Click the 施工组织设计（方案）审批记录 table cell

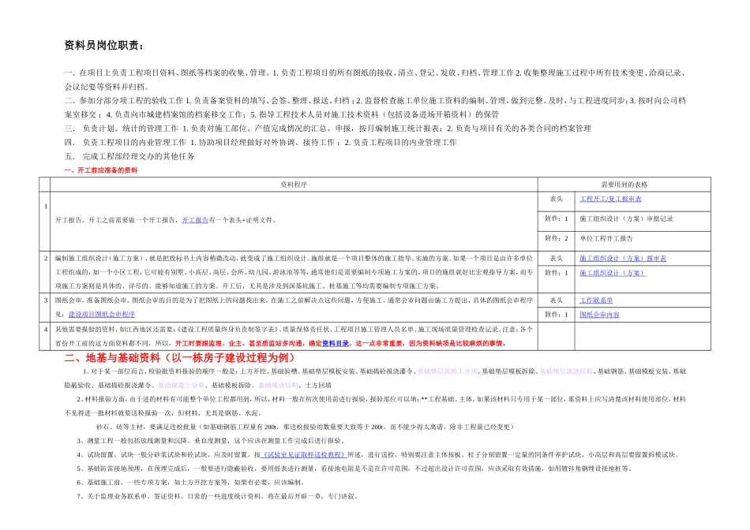(x=626, y=218)
